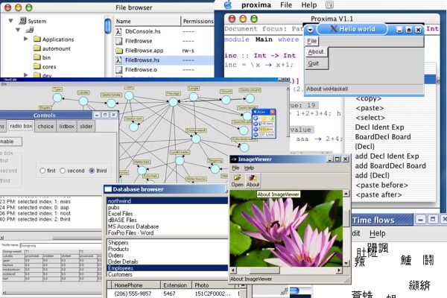The width and height of the screenshot is (447, 298).
Task: Switch to the slider tab in Controls
Action: [86, 127]
